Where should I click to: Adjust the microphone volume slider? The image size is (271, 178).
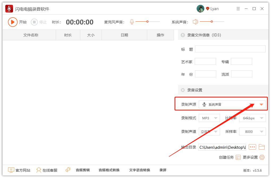pyautogui.click(x=147, y=22)
